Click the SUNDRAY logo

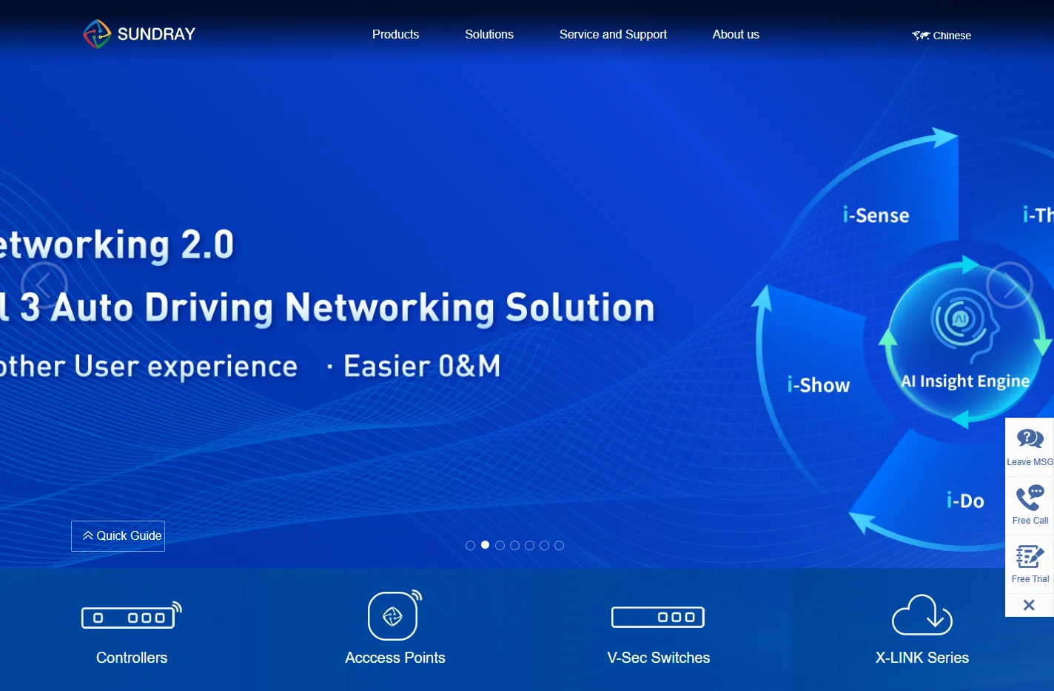click(139, 34)
